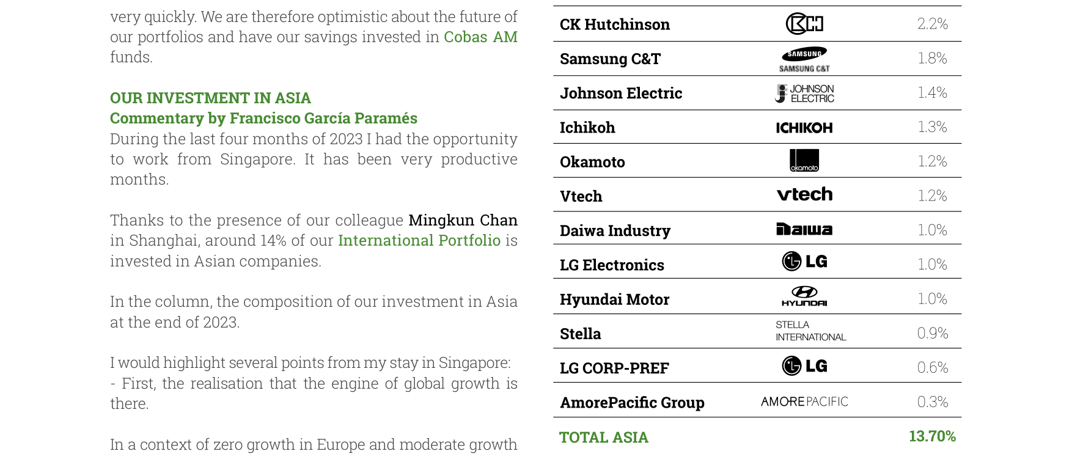Screen dimensions: 1072x462
Task: Click the Daiwa logo
Action: point(804,229)
